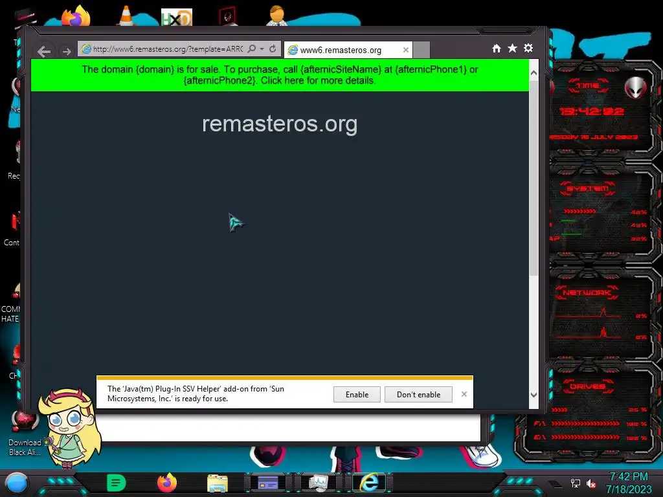Viewport: 663px width, 497px height.
Task: Open the address bar dropdown arrow
Action: (x=262, y=49)
